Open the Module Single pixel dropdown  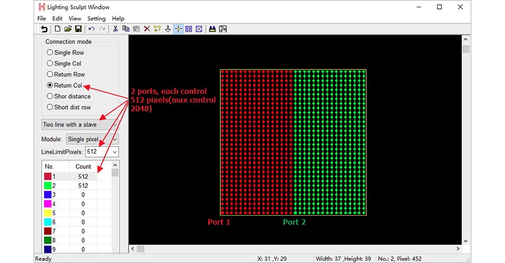tap(92, 139)
